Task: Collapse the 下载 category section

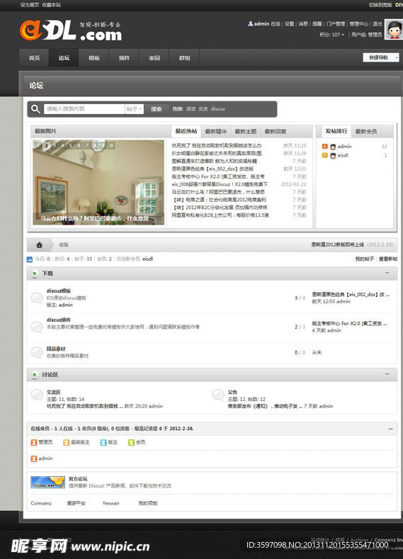Action: [x=387, y=273]
